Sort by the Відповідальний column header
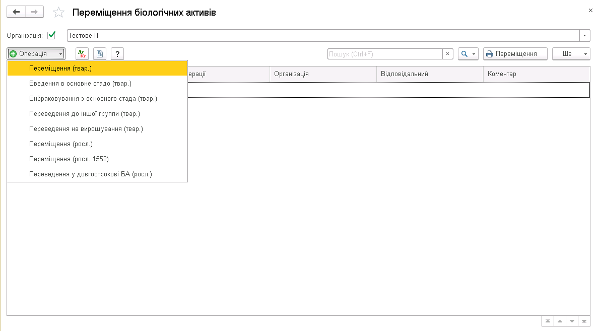 [429, 74]
